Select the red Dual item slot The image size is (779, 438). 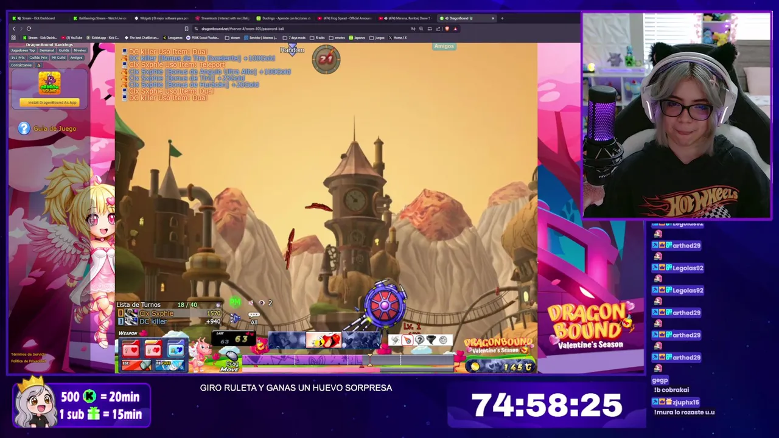point(323,340)
